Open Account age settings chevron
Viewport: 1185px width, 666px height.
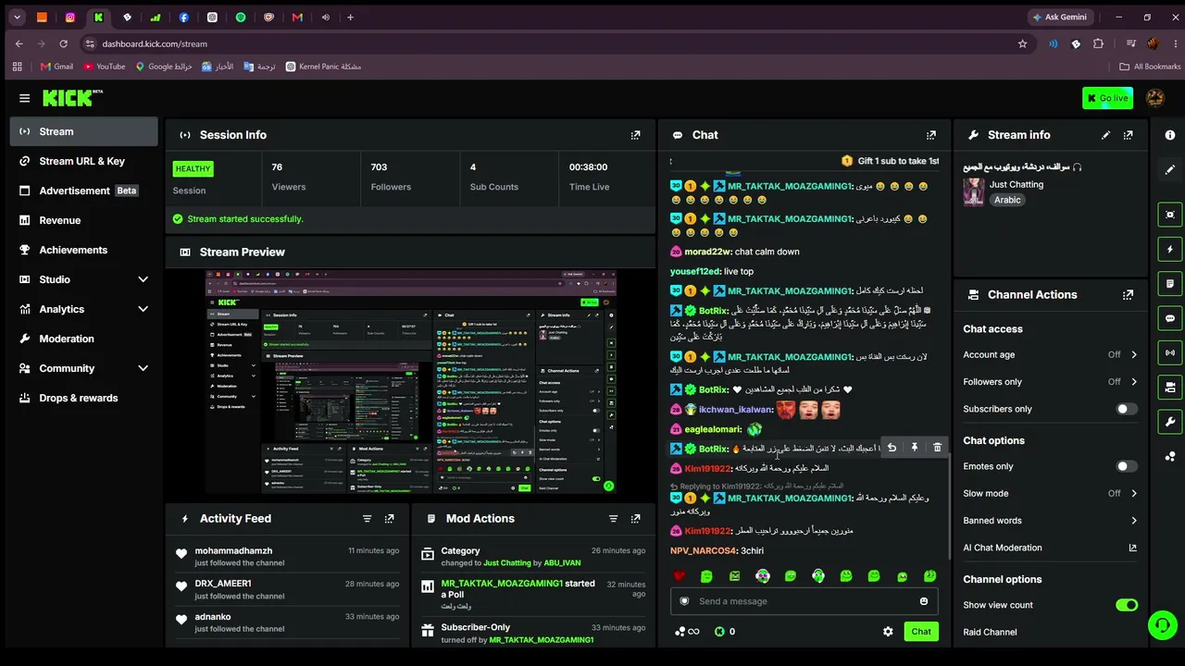pyautogui.click(x=1133, y=354)
